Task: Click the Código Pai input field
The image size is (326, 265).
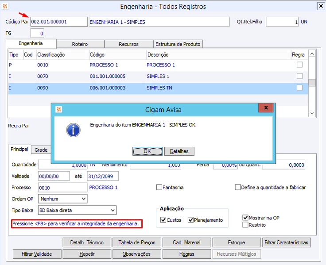Action: point(59,22)
